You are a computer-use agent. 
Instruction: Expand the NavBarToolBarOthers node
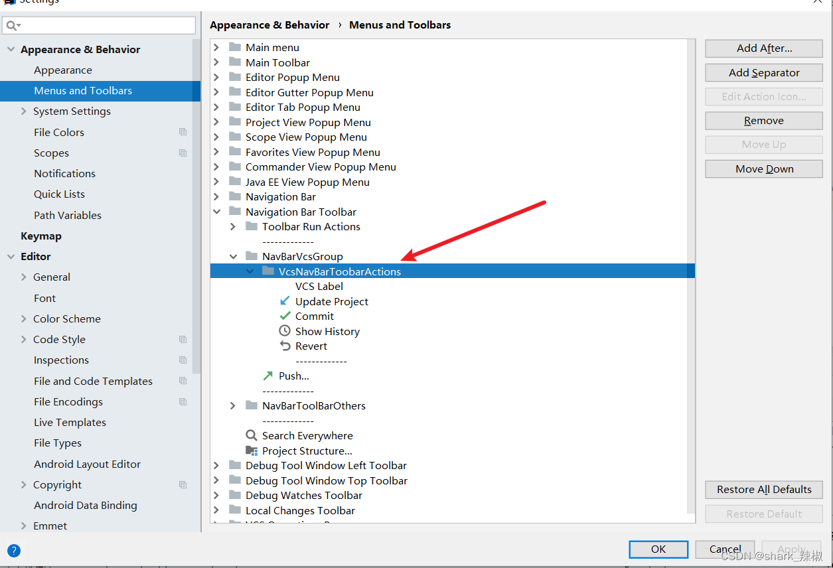[233, 405]
